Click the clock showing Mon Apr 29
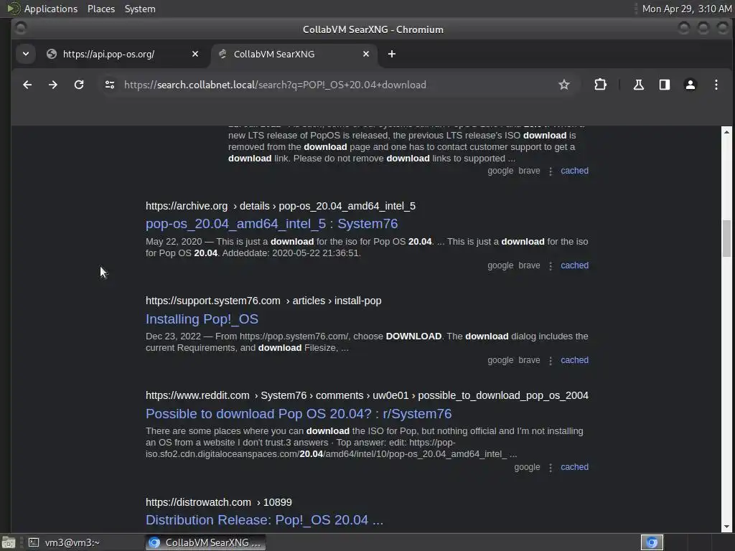This screenshot has width=735, height=551. tap(686, 9)
